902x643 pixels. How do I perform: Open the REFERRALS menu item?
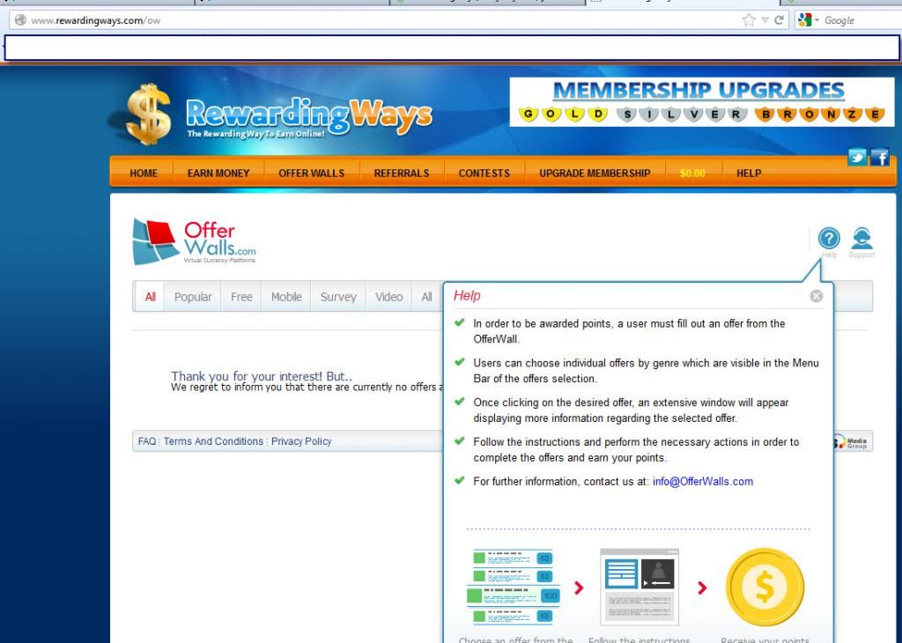[402, 174]
